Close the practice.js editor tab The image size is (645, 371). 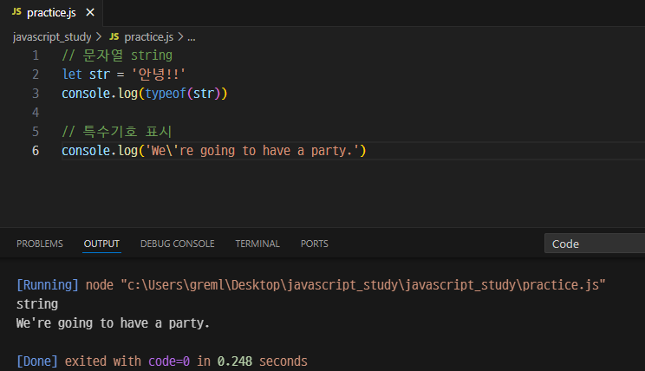pyautogui.click(x=90, y=13)
